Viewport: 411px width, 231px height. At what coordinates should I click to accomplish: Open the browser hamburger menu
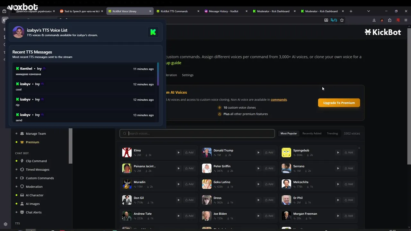point(406,20)
